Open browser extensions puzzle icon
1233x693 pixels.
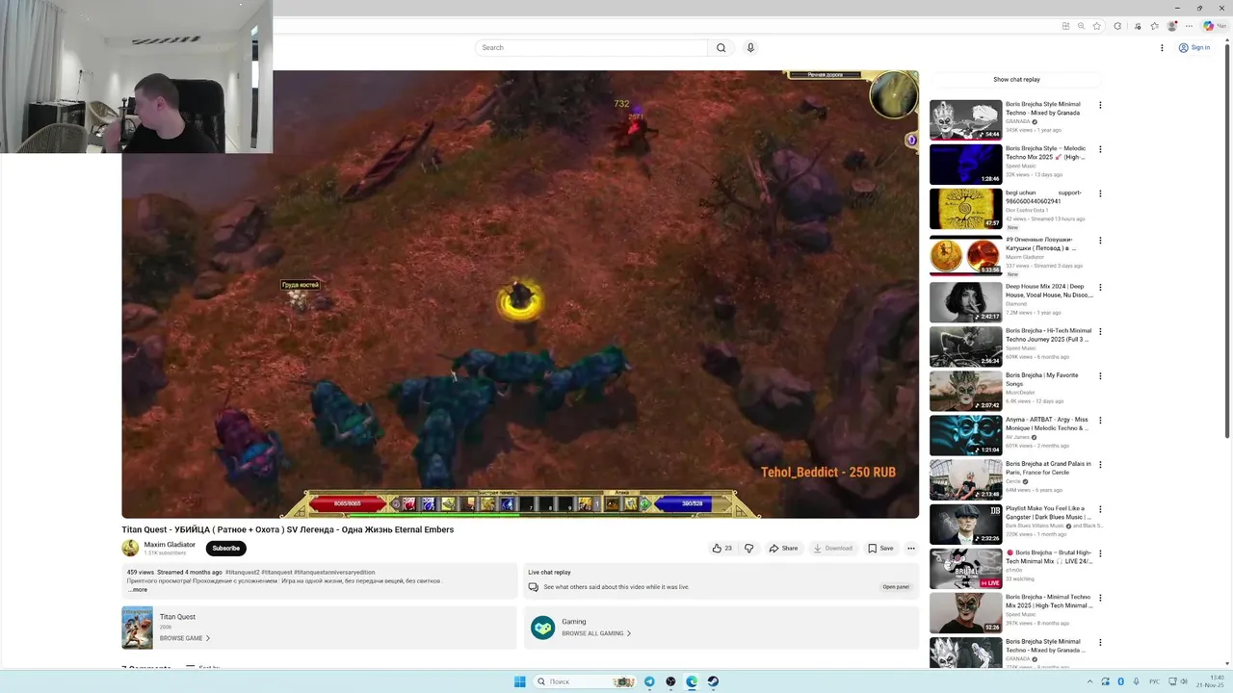pos(1117,26)
